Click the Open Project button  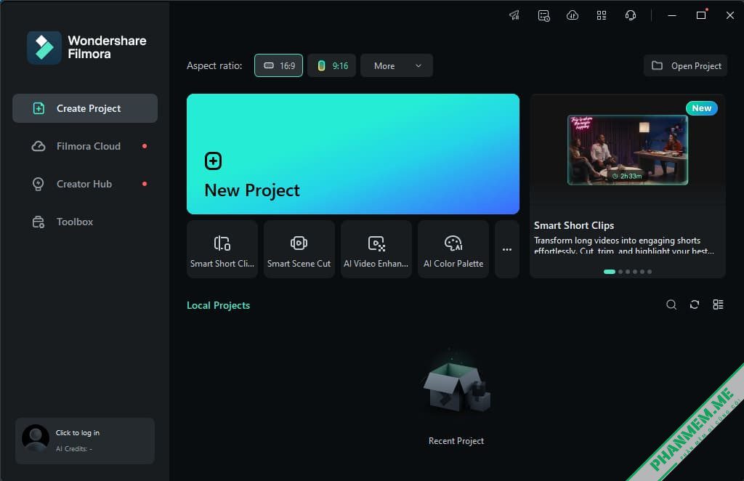point(686,65)
